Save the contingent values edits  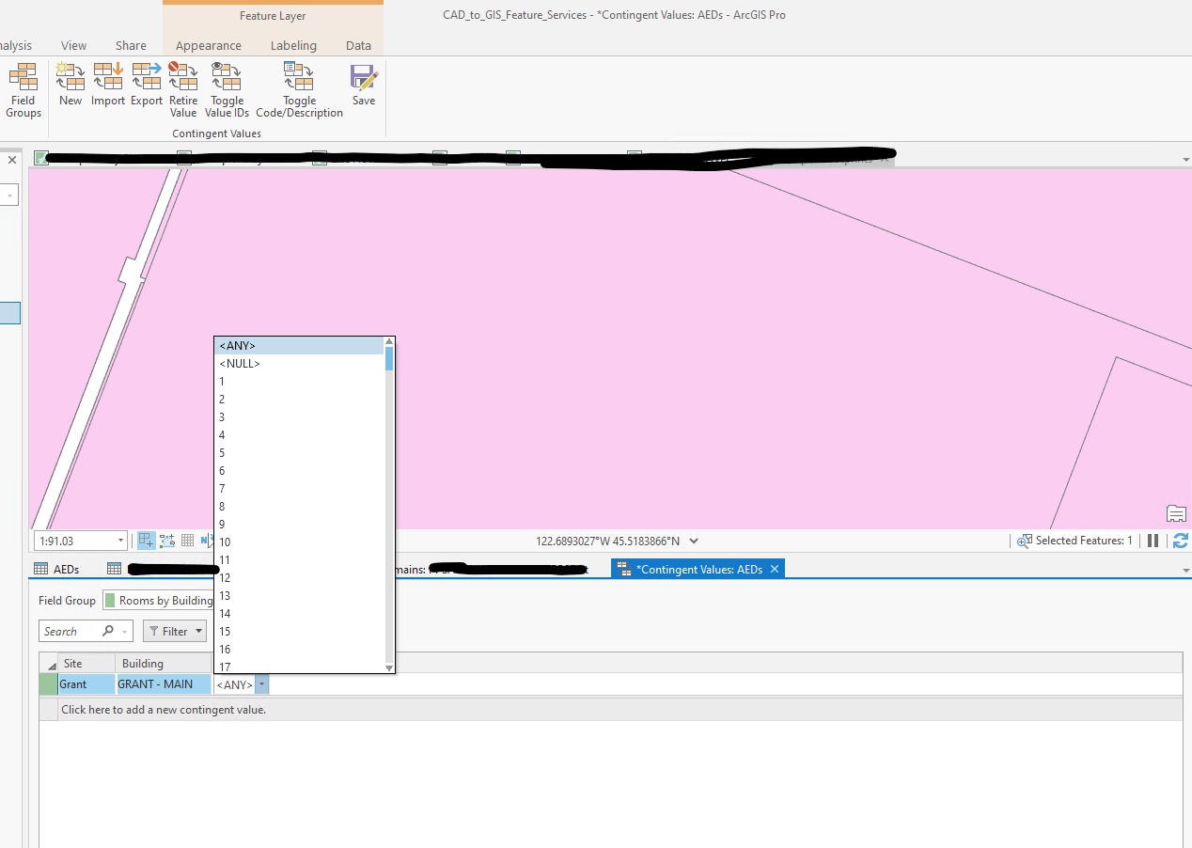click(x=364, y=86)
